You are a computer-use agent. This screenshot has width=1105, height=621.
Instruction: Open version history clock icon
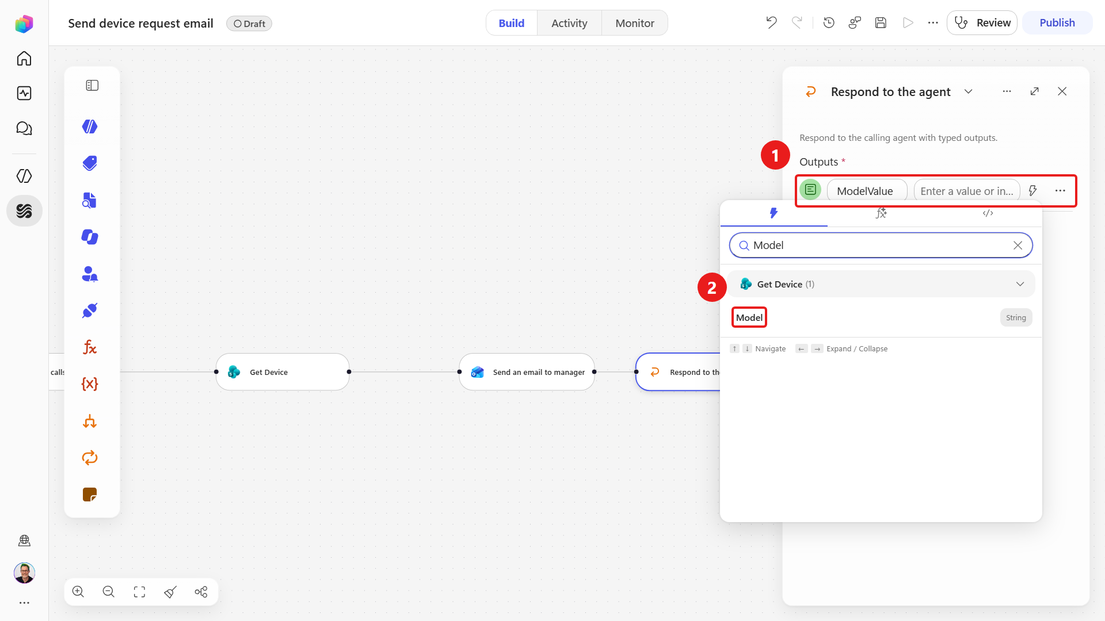(x=829, y=23)
